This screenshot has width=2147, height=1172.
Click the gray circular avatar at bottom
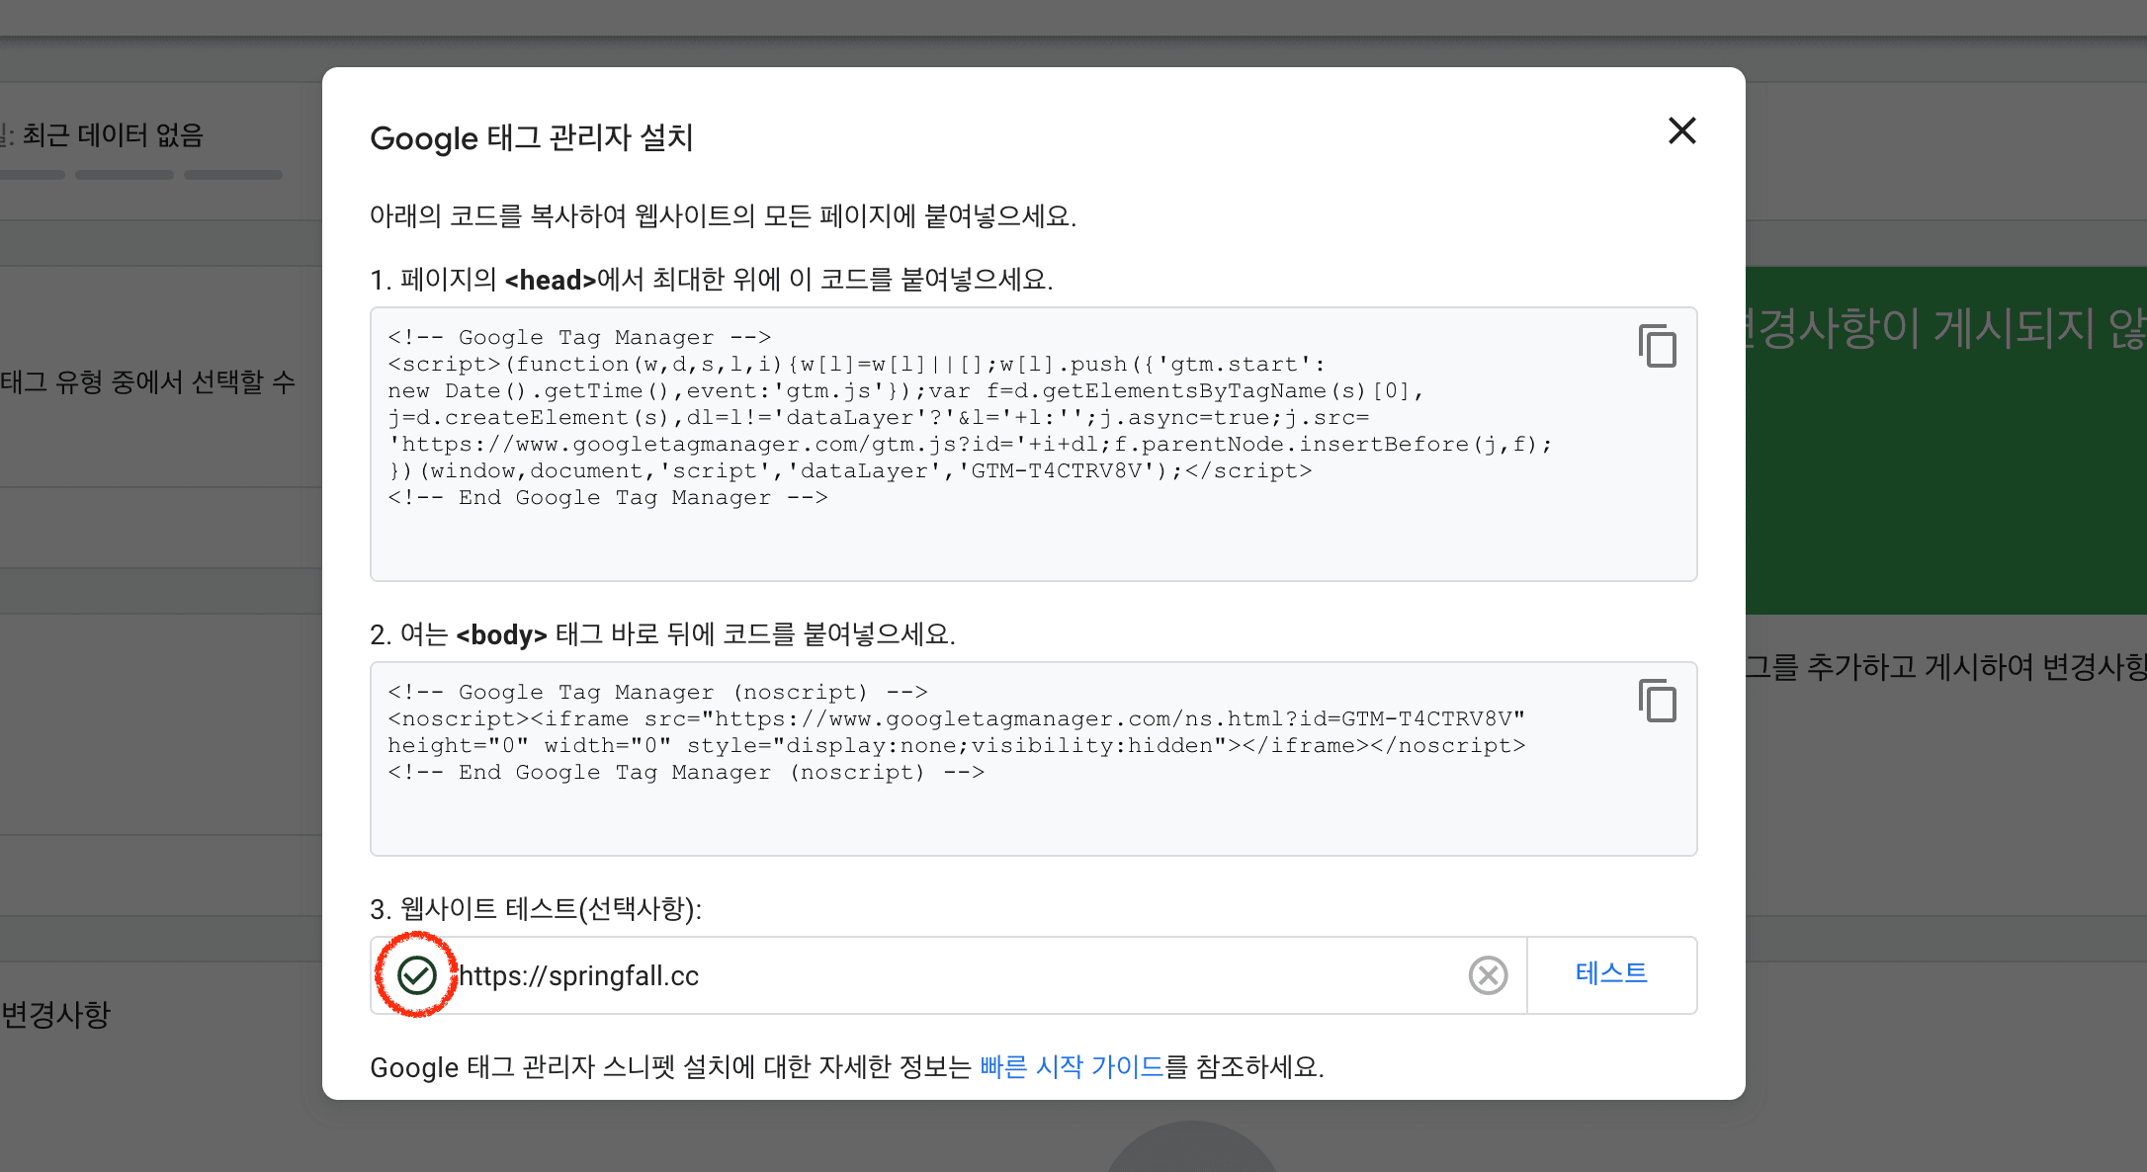(x=1191, y=1156)
